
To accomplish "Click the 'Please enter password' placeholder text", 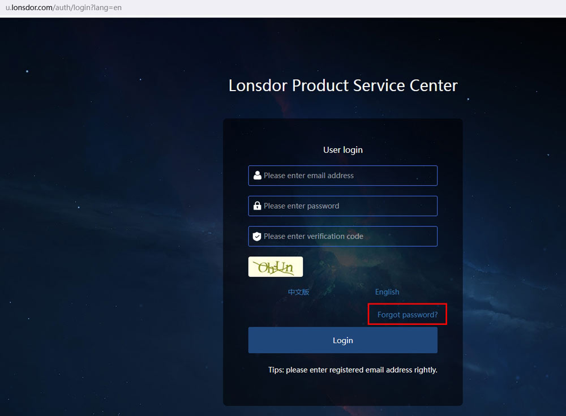I will 301,206.
